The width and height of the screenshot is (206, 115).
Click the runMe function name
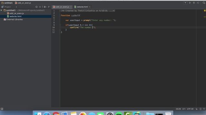coord(74,15)
